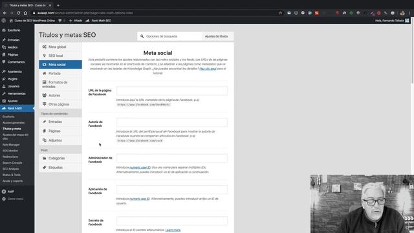Click Añadir in the admin bar
This screenshot has height=233, width=414.
click(x=76, y=21)
